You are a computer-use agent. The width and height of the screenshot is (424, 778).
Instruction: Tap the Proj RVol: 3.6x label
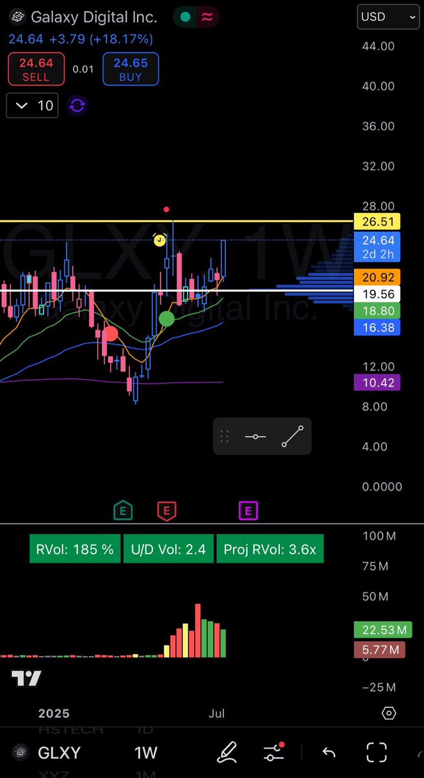270,549
